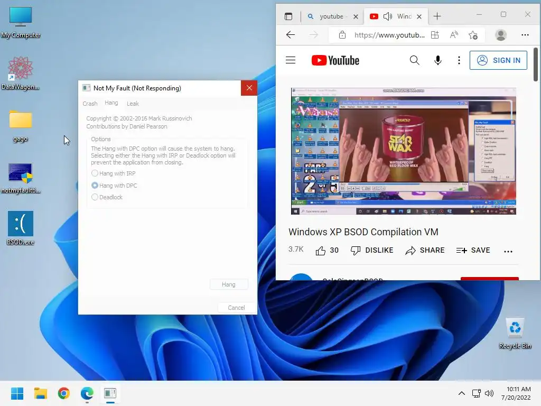Click the Edge page vertical scrollbar
The width and height of the screenshot is (541, 406).
[x=536, y=65]
